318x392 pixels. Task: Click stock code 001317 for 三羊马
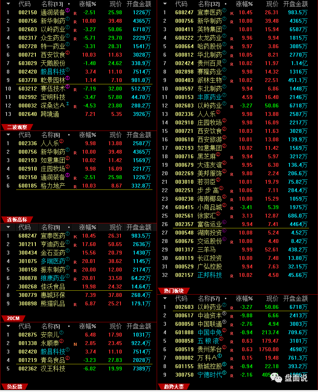click(184, 250)
